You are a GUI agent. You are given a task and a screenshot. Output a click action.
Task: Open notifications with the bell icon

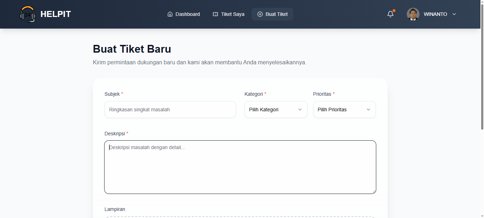pyautogui.click(x=390, y=14)
